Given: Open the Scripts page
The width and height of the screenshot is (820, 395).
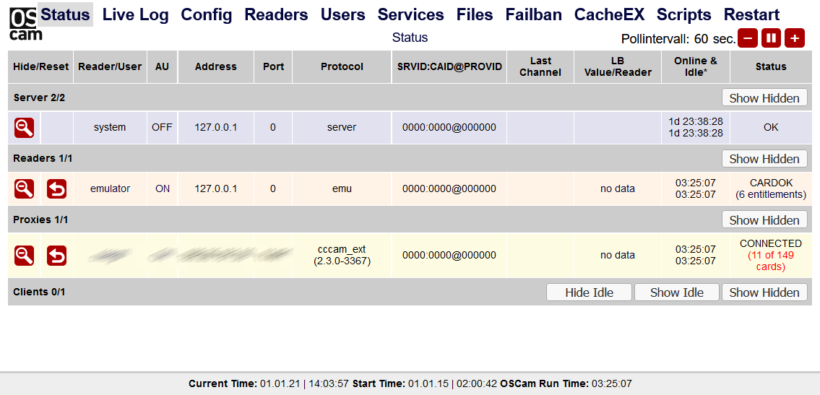Looking at the screenshot, I should [x=684, y=14].
